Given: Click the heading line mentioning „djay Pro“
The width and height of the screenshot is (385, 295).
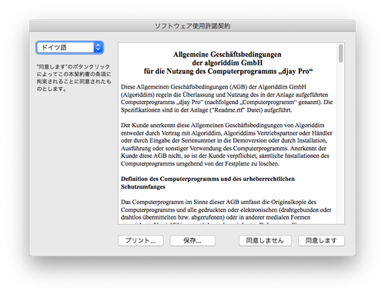Looking at the screenshot, I should pyautogui.click(x=228, y=72).
